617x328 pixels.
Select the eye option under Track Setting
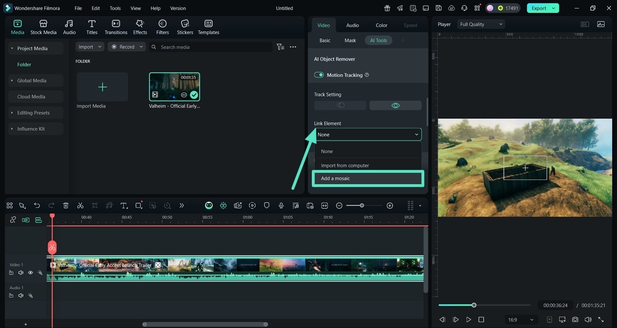coord(395,105)
